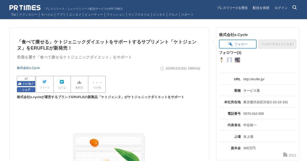
Task: Open the search magnifier icon
Action: tap(294, 8)
